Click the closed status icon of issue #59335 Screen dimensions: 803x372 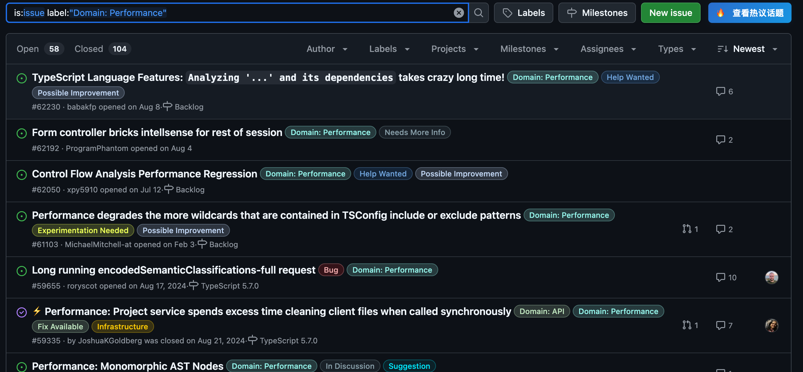(x=22, y=312)
